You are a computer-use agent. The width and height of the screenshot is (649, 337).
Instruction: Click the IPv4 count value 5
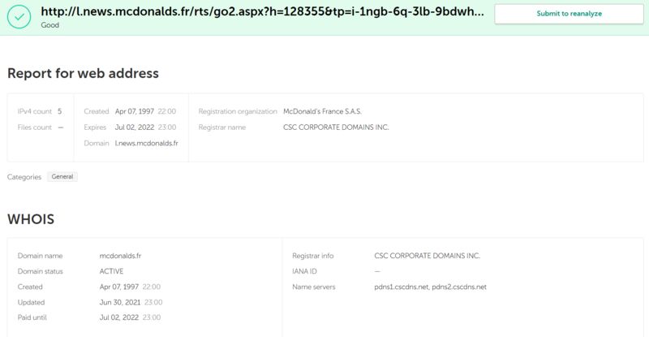pos(59,111)
